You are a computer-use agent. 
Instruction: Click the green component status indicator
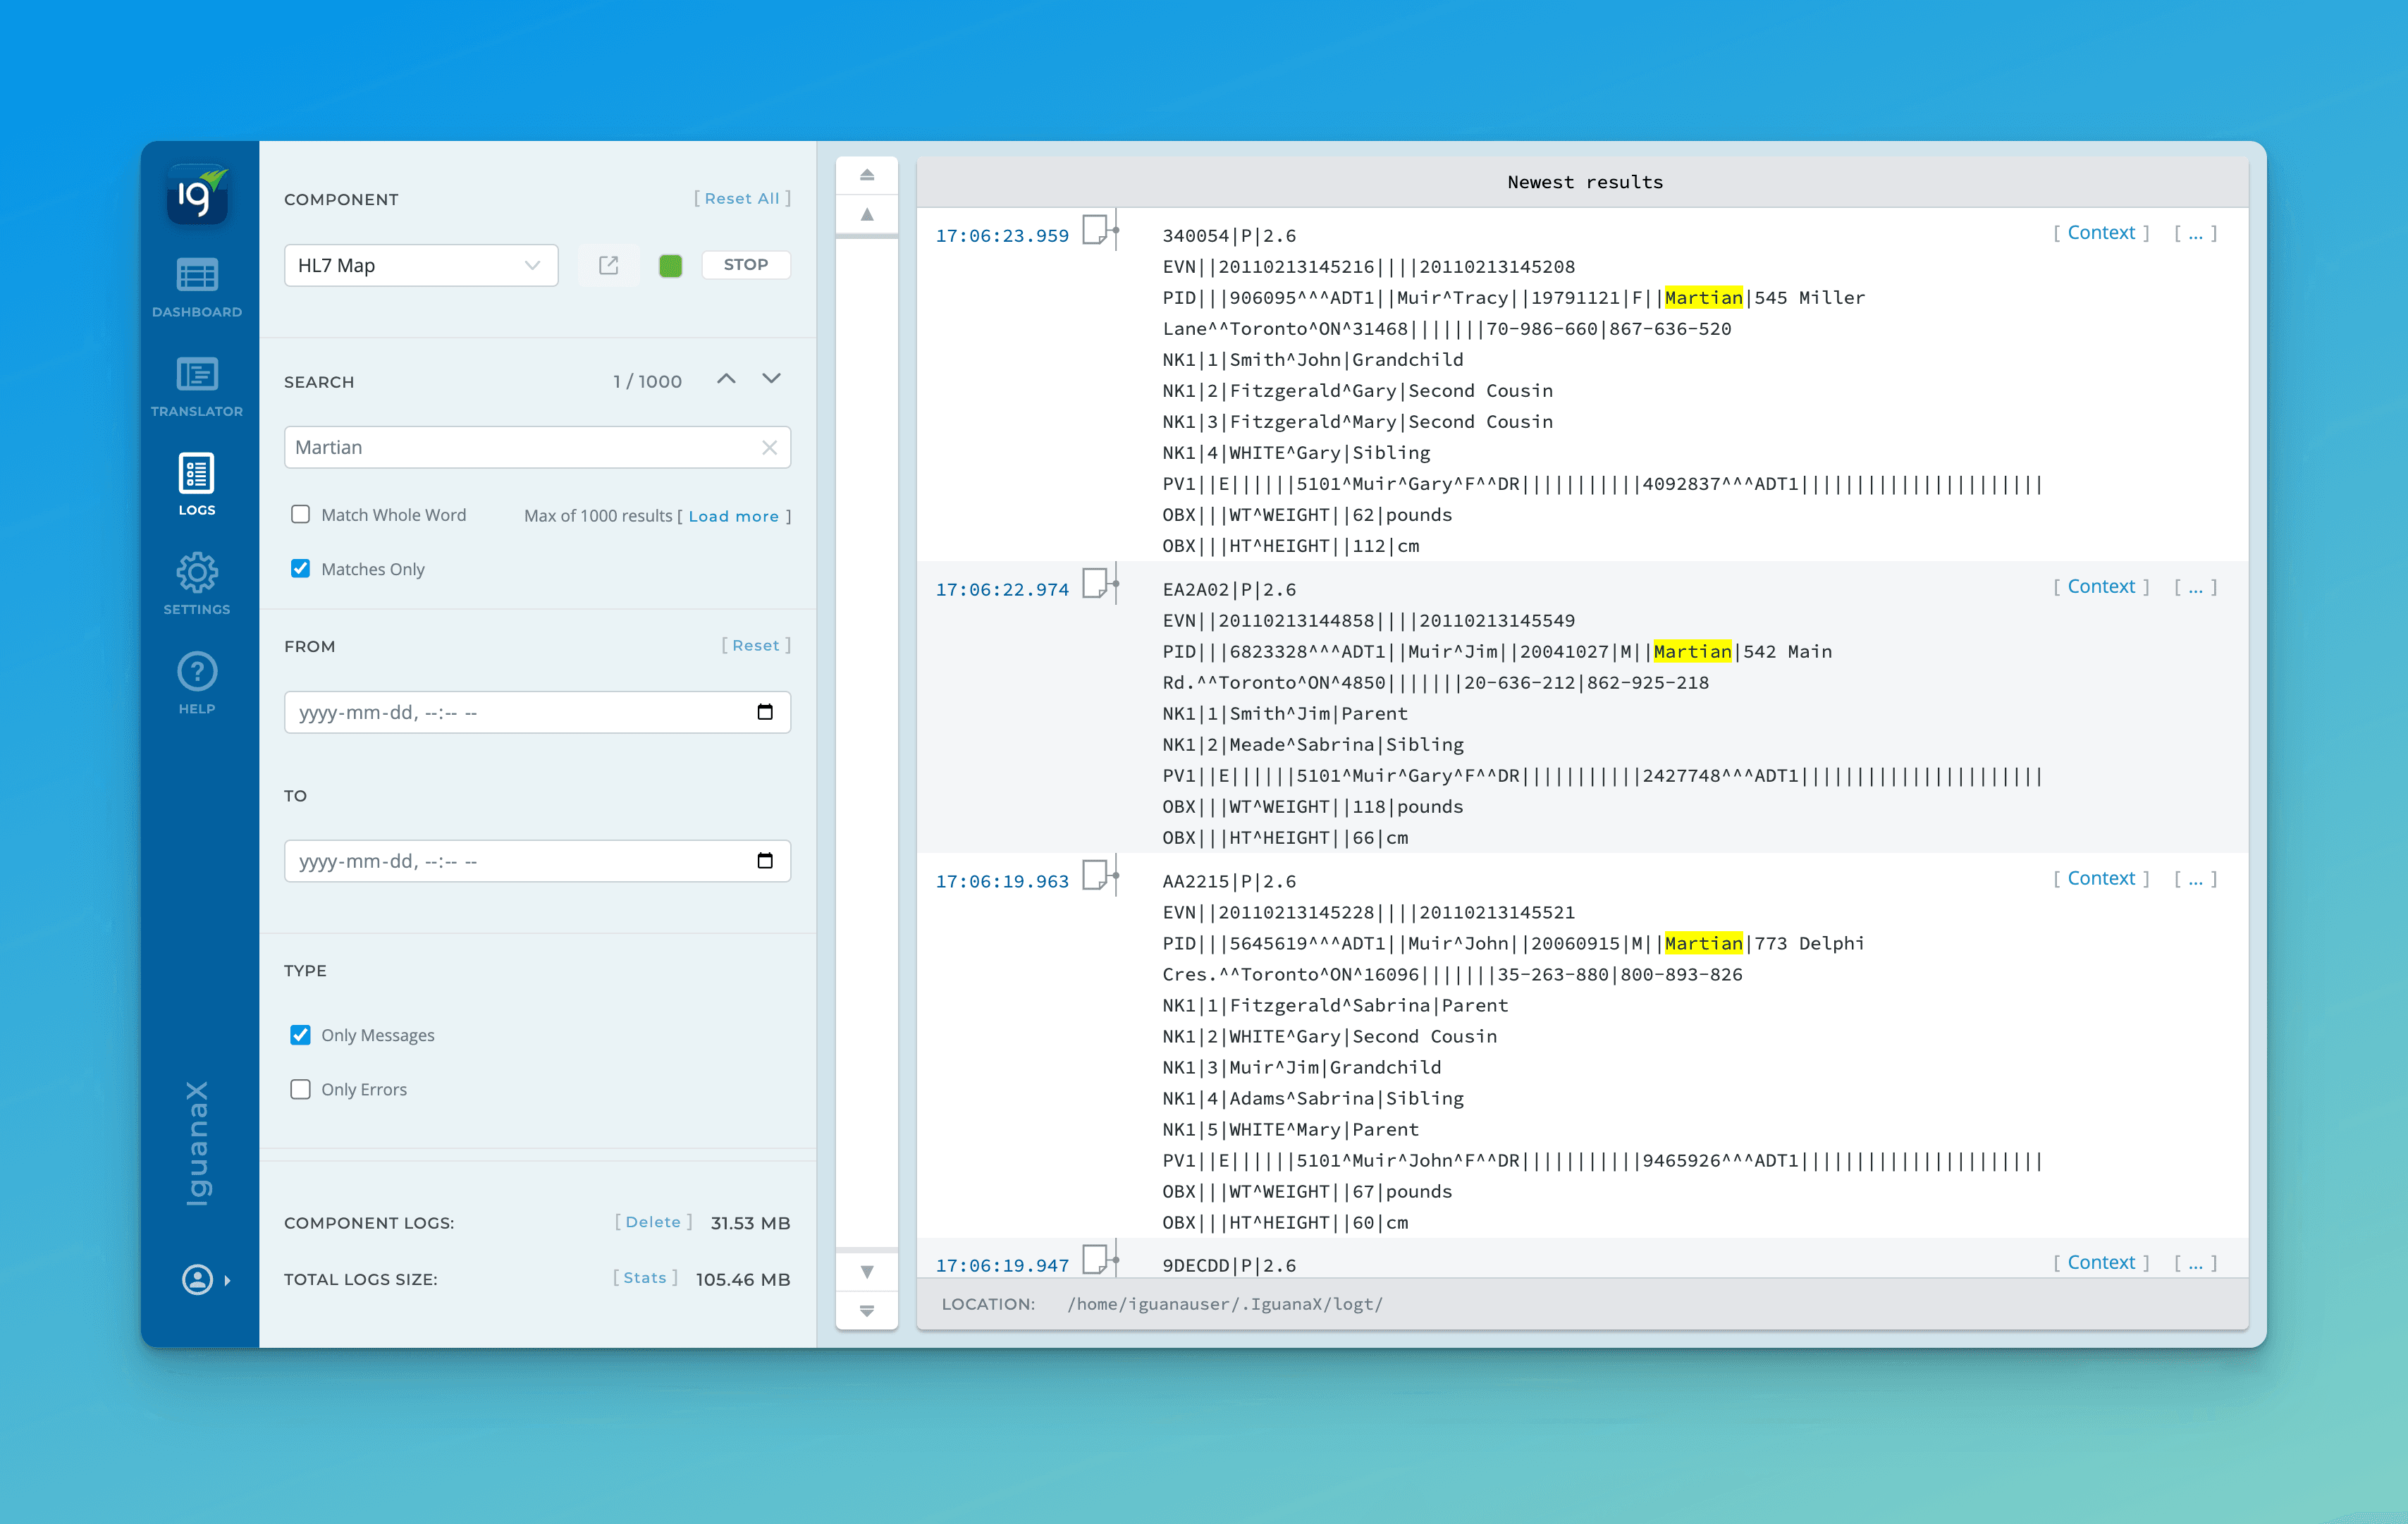pyautogui.click(x=671, y=265)
